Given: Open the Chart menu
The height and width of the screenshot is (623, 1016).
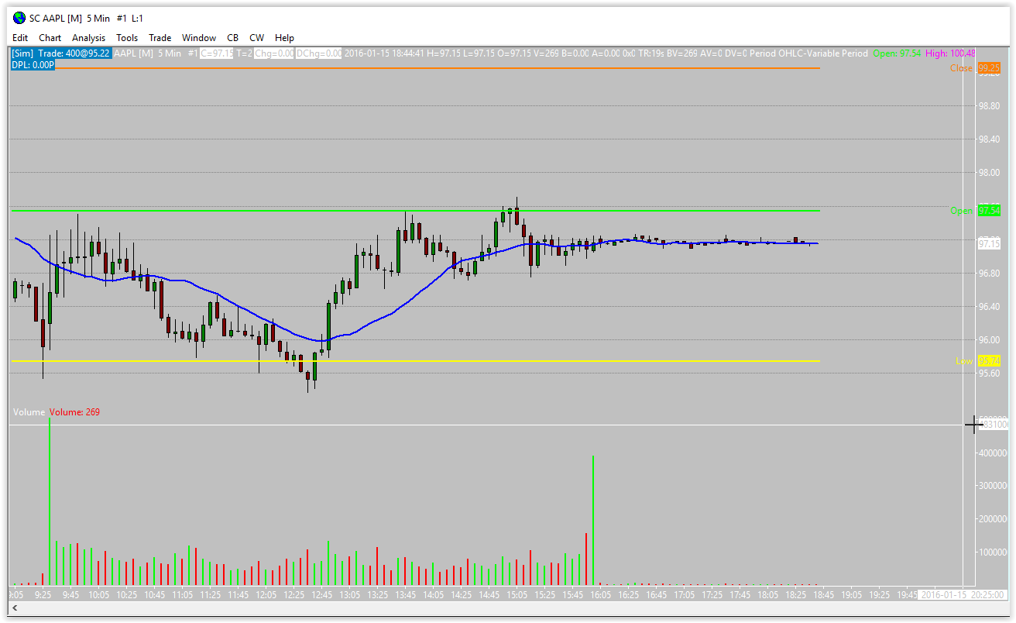Looking at the screenshot, I should [50, 37].
